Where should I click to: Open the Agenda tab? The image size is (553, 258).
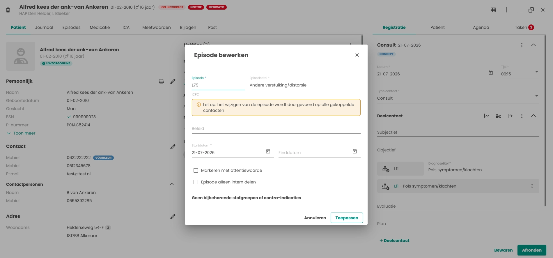(x=481, y=27)
